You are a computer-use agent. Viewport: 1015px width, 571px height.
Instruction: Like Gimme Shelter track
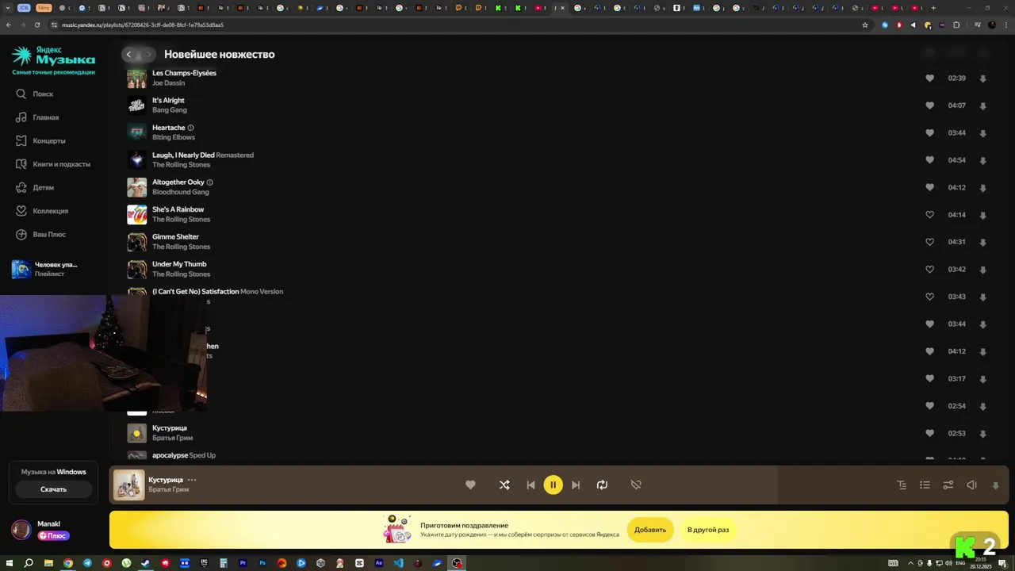click(x=929, y=242)
